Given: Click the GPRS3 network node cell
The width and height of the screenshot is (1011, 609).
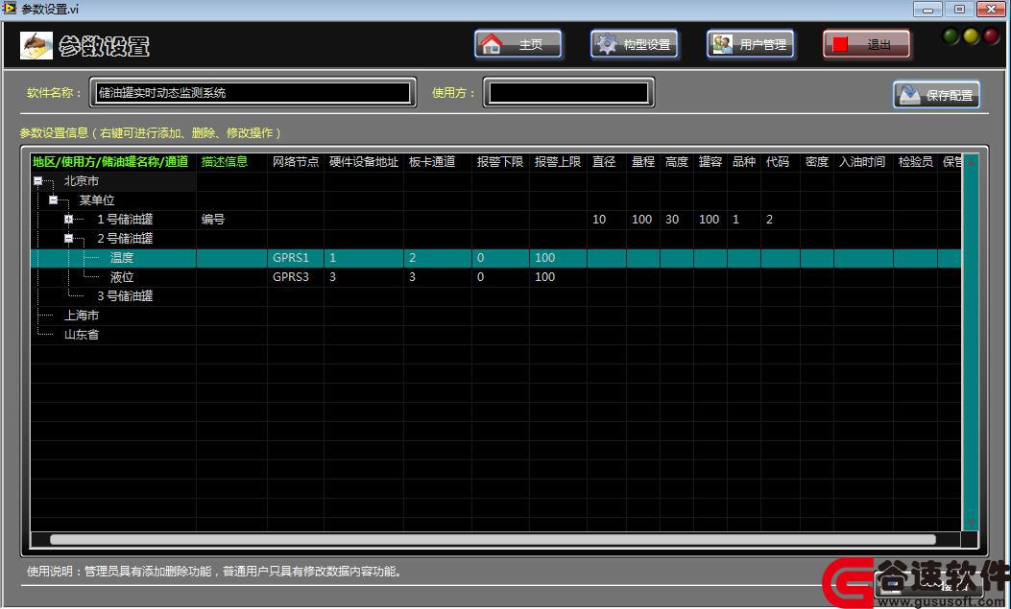Looking at the screenshot, I should (291, 277).
